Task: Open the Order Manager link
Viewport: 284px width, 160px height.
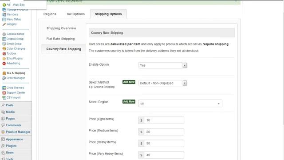Action: click(x=16, y=78)
